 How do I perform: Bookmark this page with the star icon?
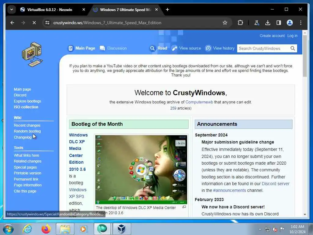(x=225, y=23)
